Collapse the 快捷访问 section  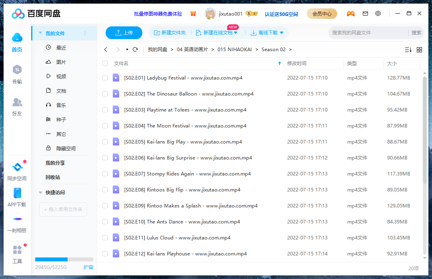pyautogui.click(x=40, y=193)
